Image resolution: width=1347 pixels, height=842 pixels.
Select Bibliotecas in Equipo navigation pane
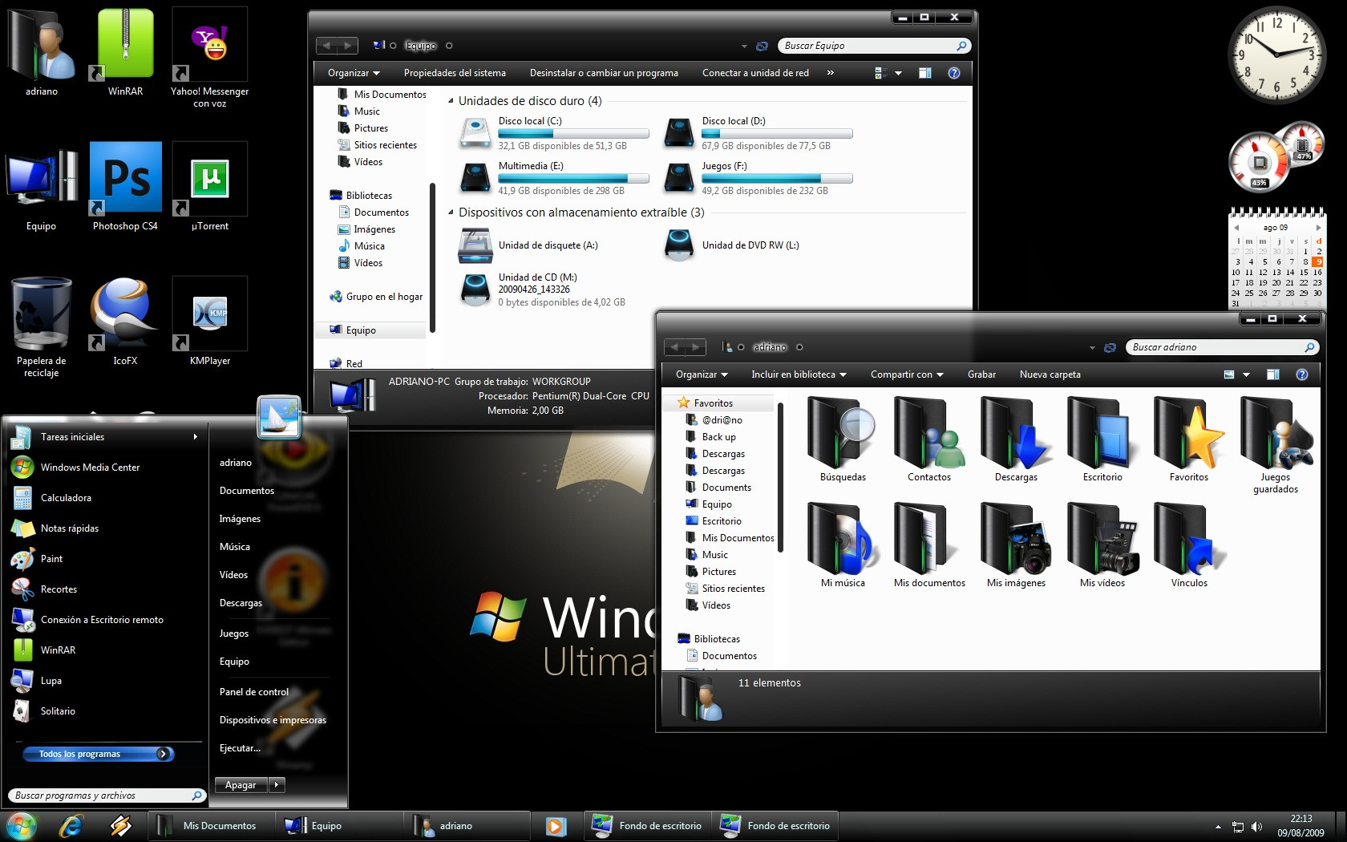pyautogui.click(x=369, y=196)
